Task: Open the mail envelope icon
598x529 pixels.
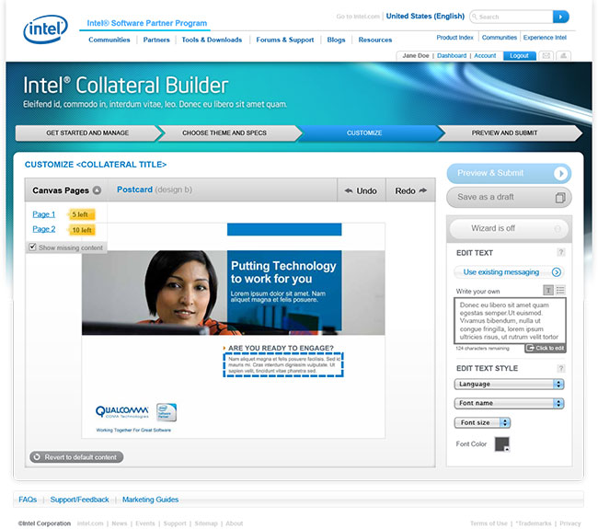Action: click(x=546, y=56)
